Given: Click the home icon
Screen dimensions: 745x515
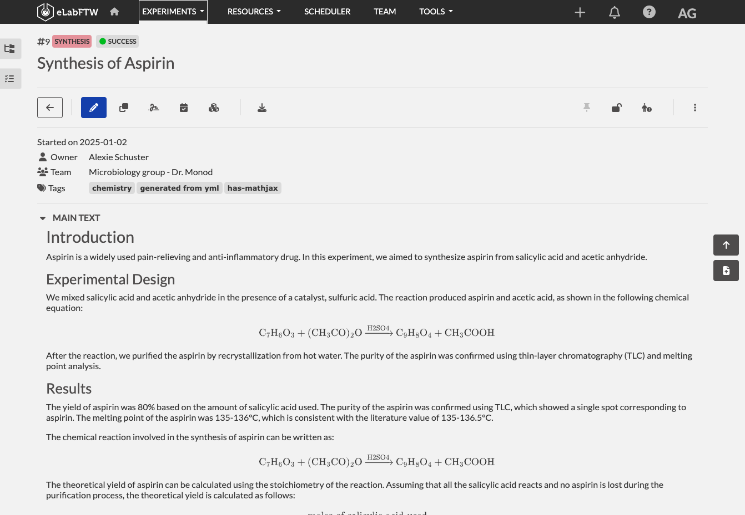Looking at the screenshot, I should click(x=114, y=12).
